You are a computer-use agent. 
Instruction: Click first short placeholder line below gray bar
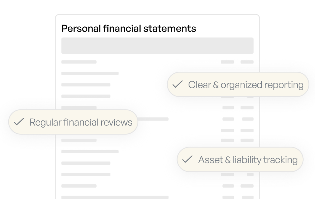[79, 62]
